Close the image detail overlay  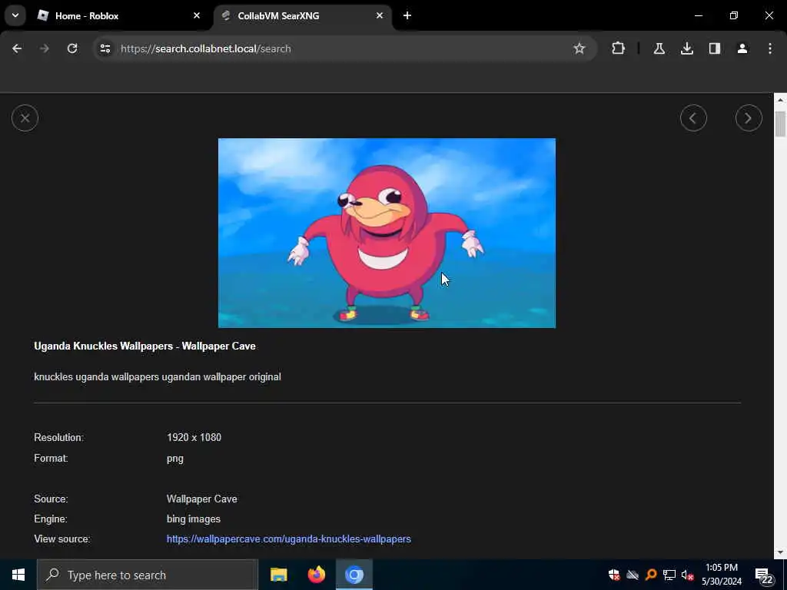tap(25, 118)
